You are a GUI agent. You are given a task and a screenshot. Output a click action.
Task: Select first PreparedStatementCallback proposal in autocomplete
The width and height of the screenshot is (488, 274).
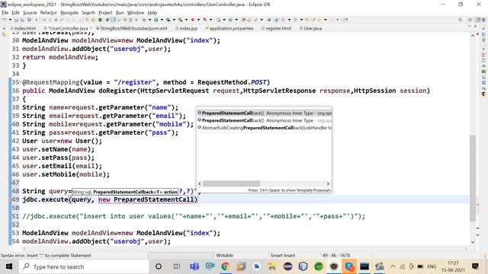click(x=265, y=113)
